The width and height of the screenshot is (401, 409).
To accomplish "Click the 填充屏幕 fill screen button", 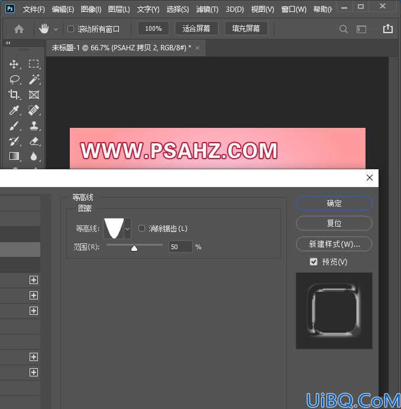I will point(246,28).
